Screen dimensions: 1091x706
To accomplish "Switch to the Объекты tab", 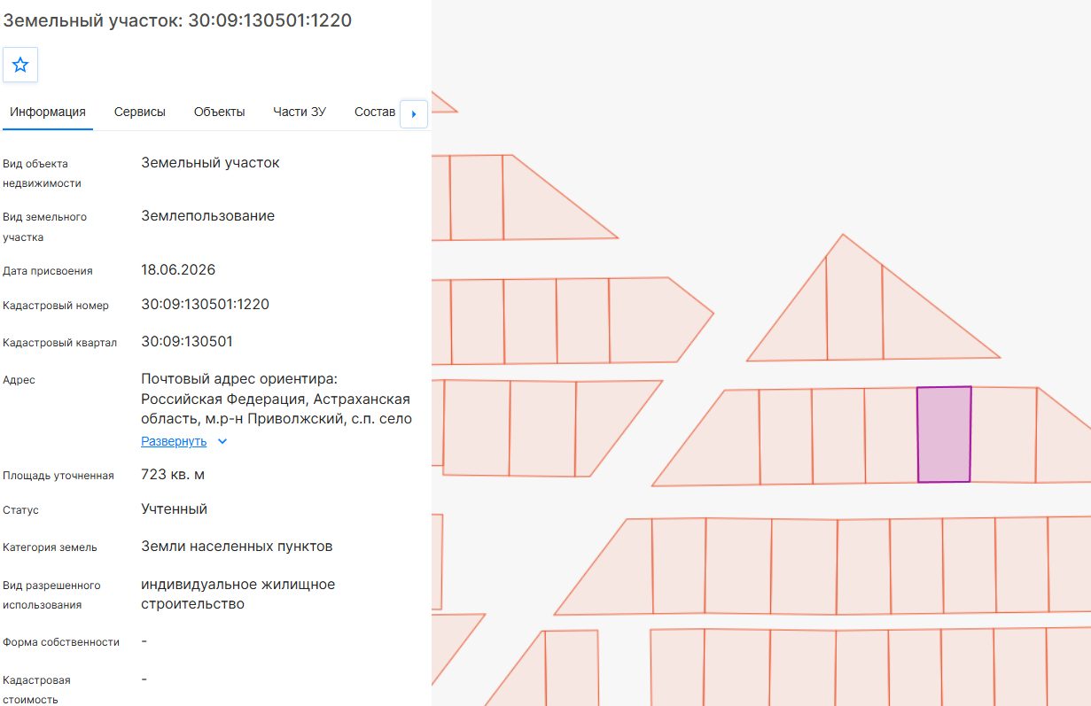I will pos(219,112).
